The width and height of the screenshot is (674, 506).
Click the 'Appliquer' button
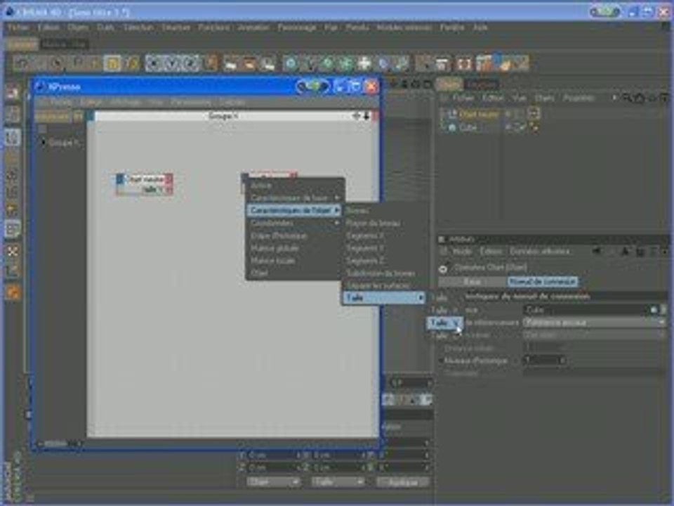402,482
